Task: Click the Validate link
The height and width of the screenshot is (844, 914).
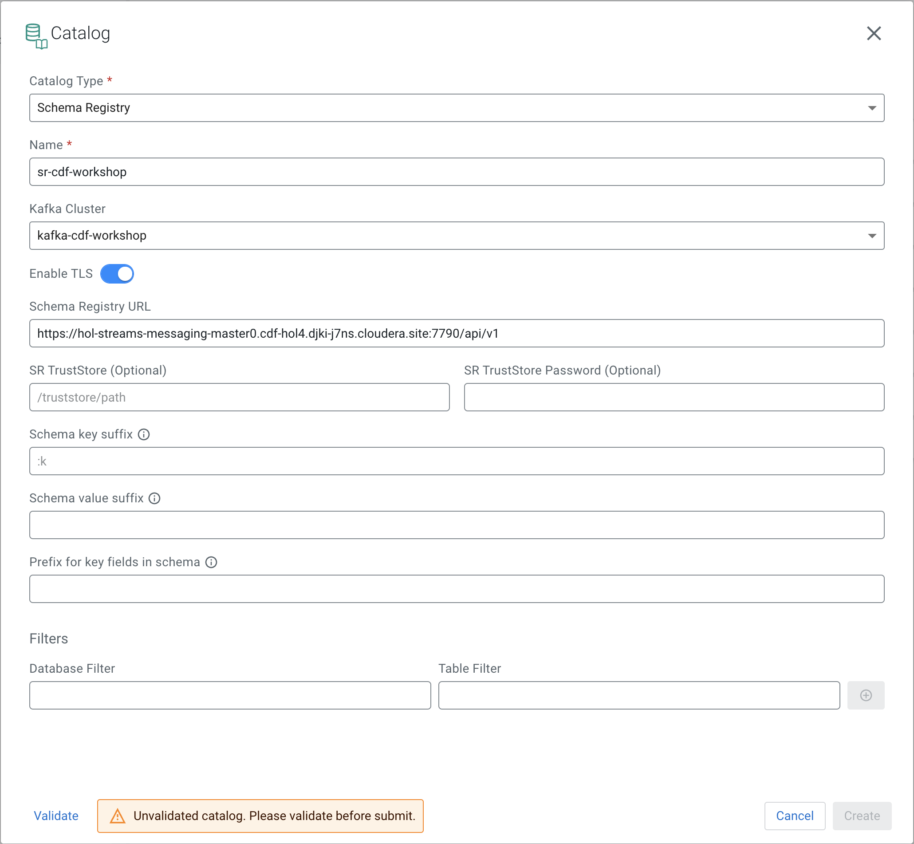Action: pos(56,816)
